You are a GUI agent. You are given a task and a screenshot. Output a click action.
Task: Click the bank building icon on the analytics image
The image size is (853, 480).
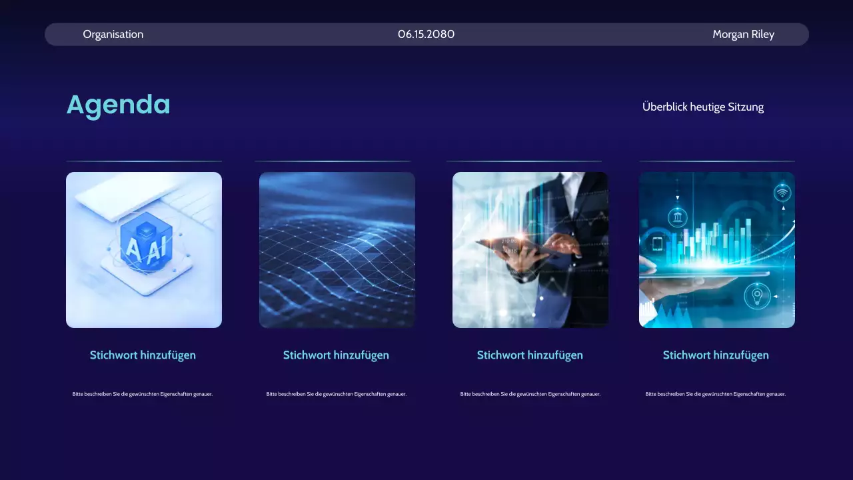click(x=678, y=217)
